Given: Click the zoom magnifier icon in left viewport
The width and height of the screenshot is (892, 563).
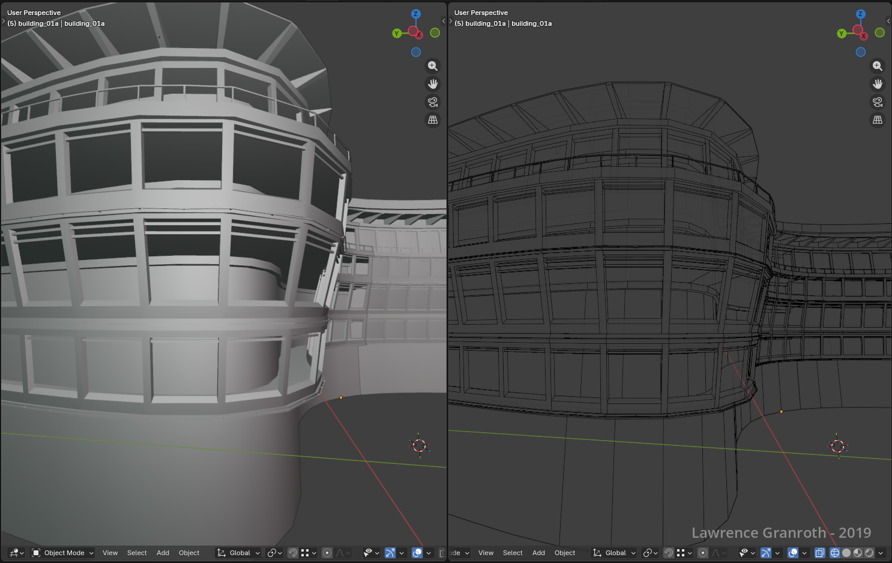Looking at the screenshot, I should tap(432, 66).
